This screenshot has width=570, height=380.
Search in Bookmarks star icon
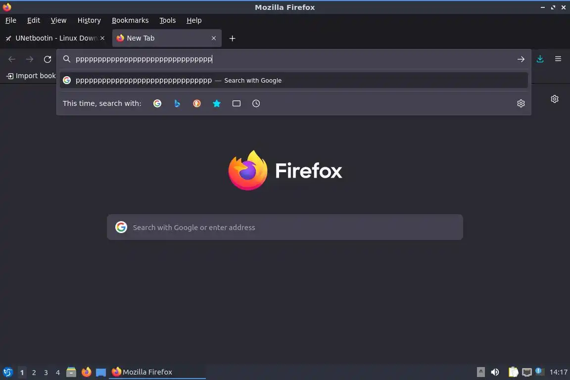click(217, 103)
